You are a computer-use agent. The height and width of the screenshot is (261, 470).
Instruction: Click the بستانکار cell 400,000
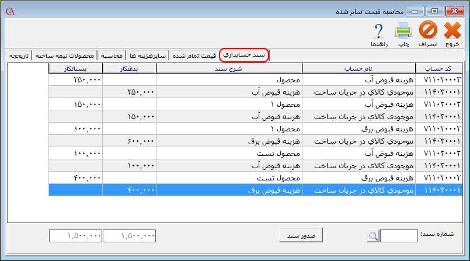(75, 178)
